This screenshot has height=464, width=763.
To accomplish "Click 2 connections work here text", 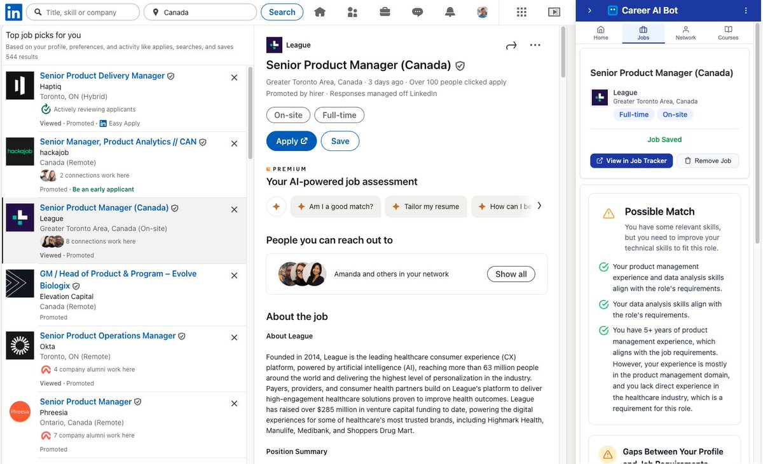I will pyautogui.click(x=94, y=175).
